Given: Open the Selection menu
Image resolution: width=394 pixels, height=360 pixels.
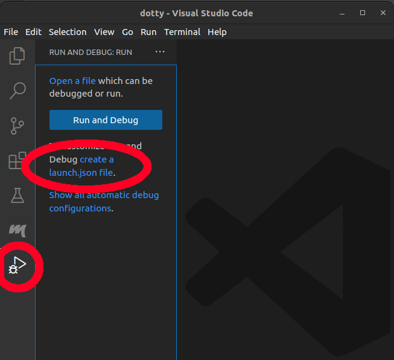Looking at the screenshot, I should (68, 32).
